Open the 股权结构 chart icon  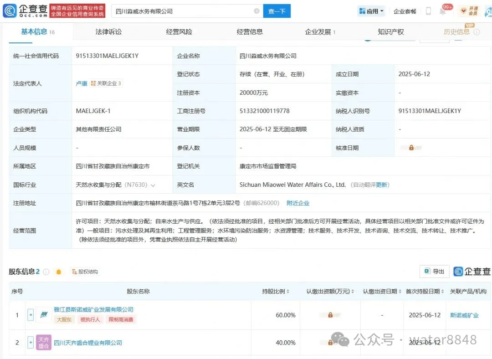pyautogui.click(x=85, y=272)
